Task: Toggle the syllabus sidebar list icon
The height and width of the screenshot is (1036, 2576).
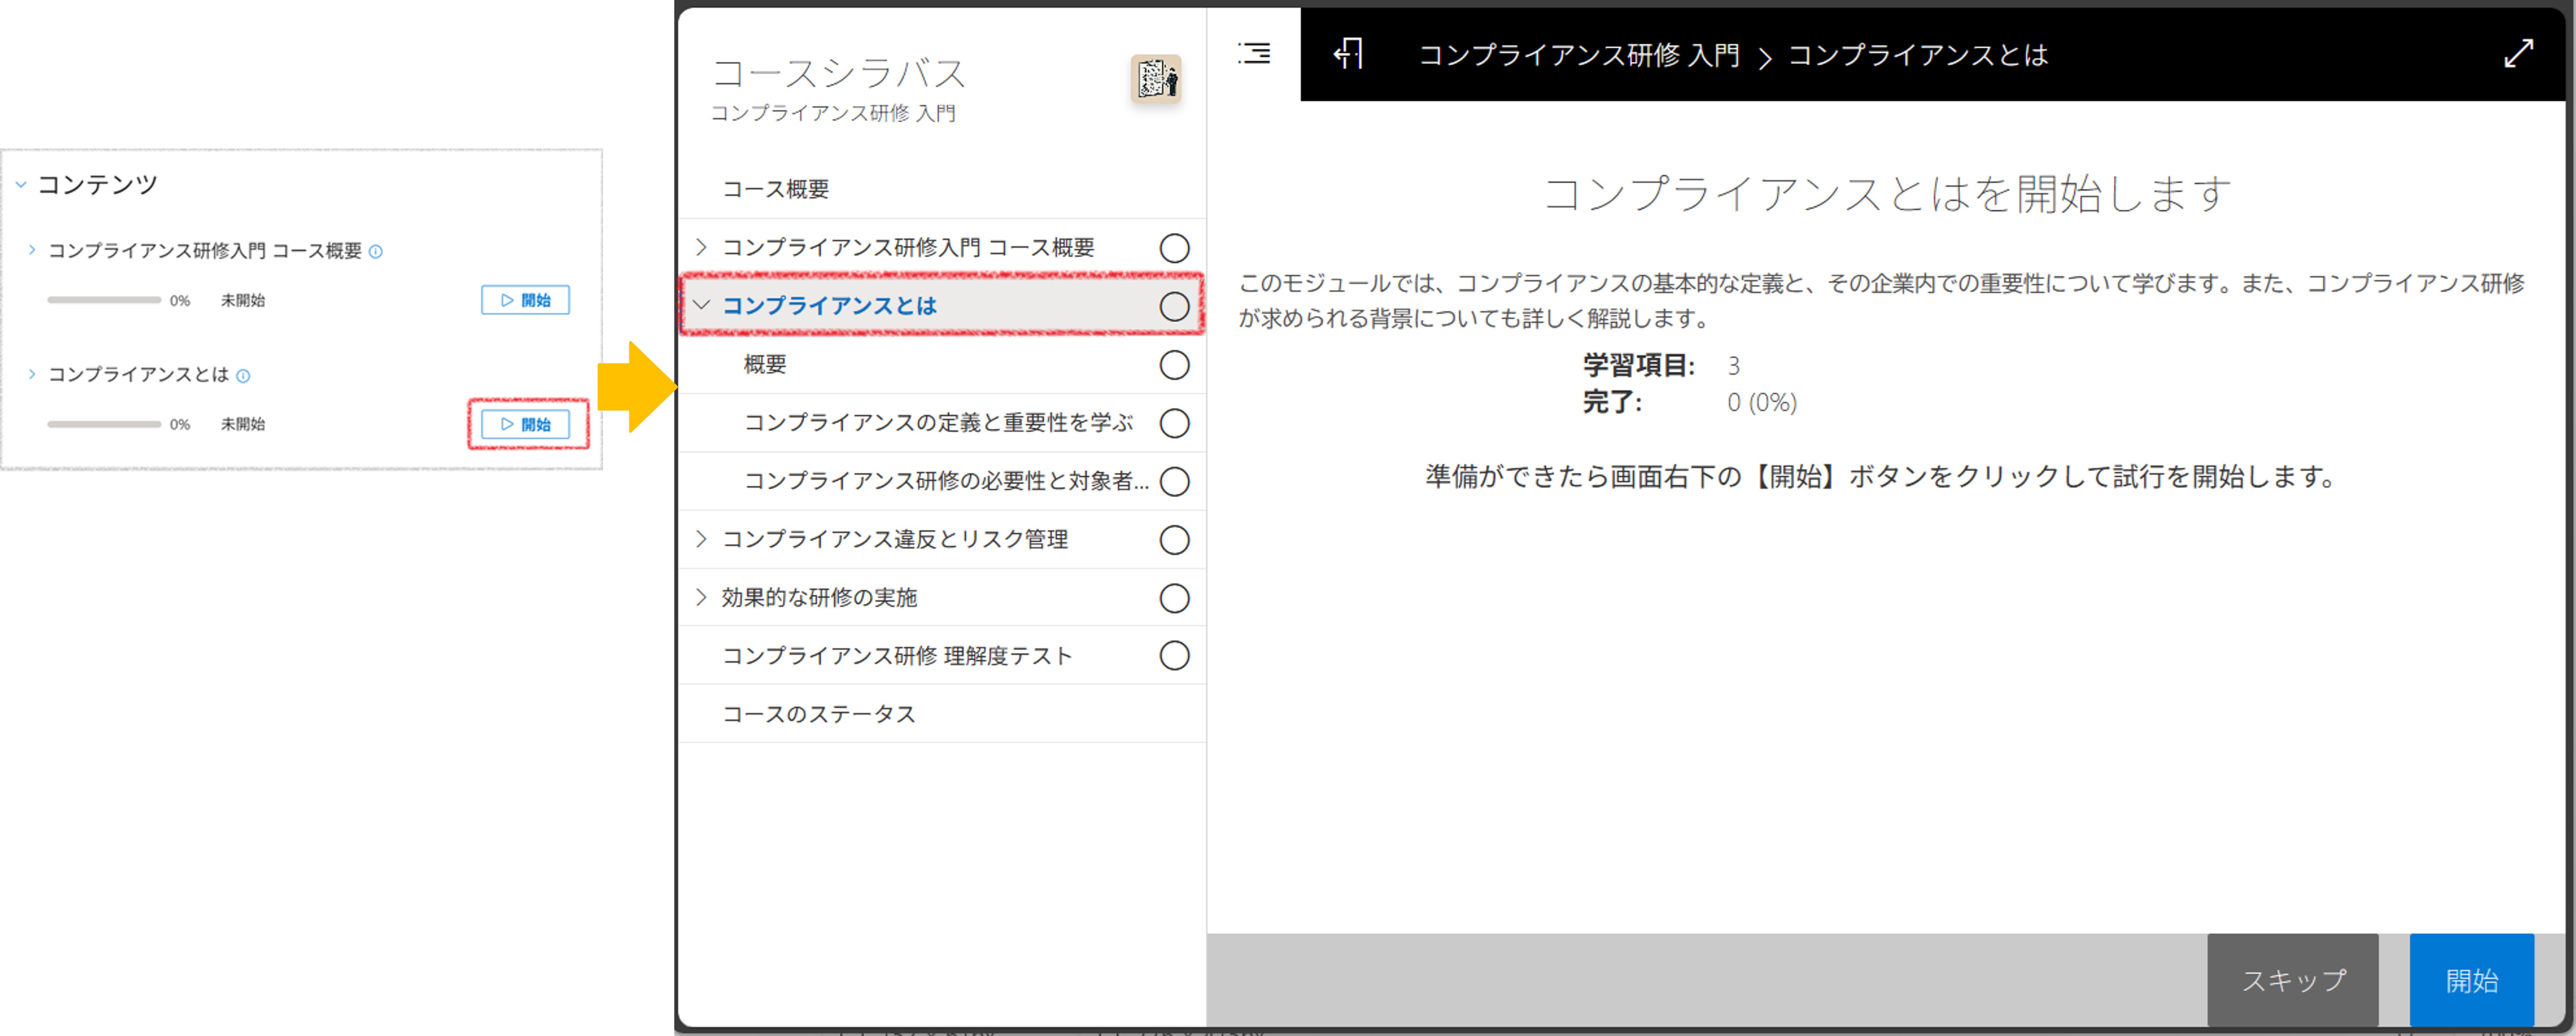Action: 1253,54
